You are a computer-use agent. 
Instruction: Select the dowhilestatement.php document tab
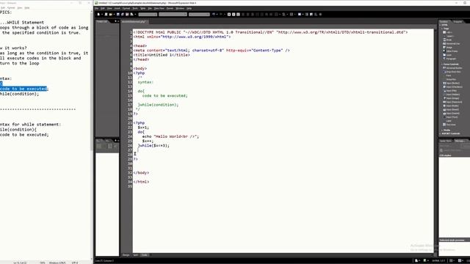tap(134, 21)
